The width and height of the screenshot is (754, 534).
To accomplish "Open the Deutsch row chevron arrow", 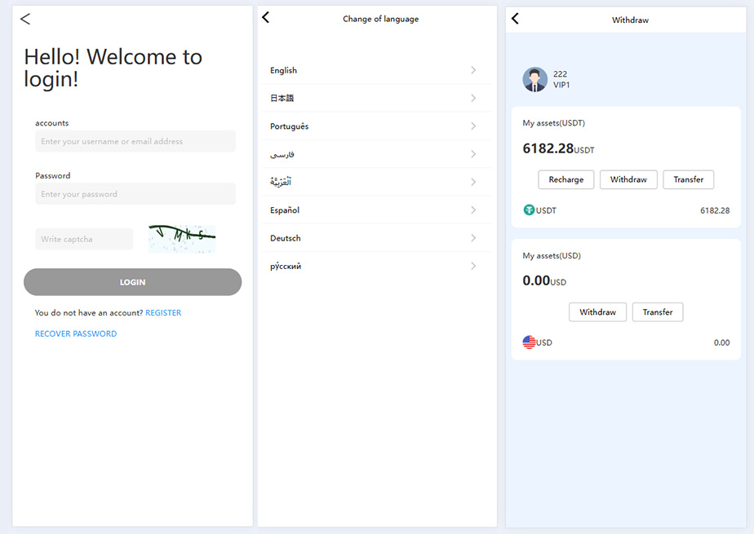I will pyautogui.click(x=473, y=238).
